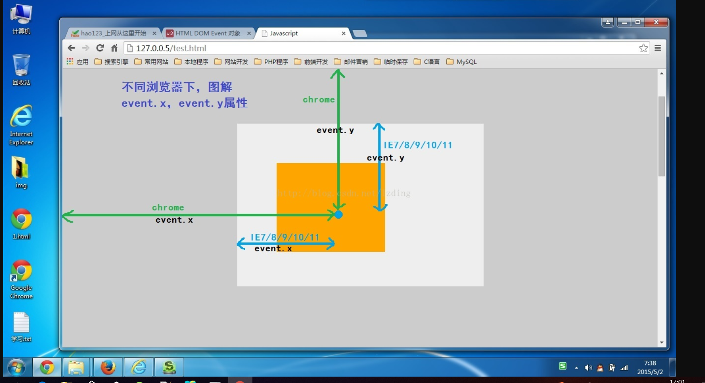Open the 前端开发 bookmarks folder
Viewport: 705px width, 383px height.
click(x=311, y=61)
